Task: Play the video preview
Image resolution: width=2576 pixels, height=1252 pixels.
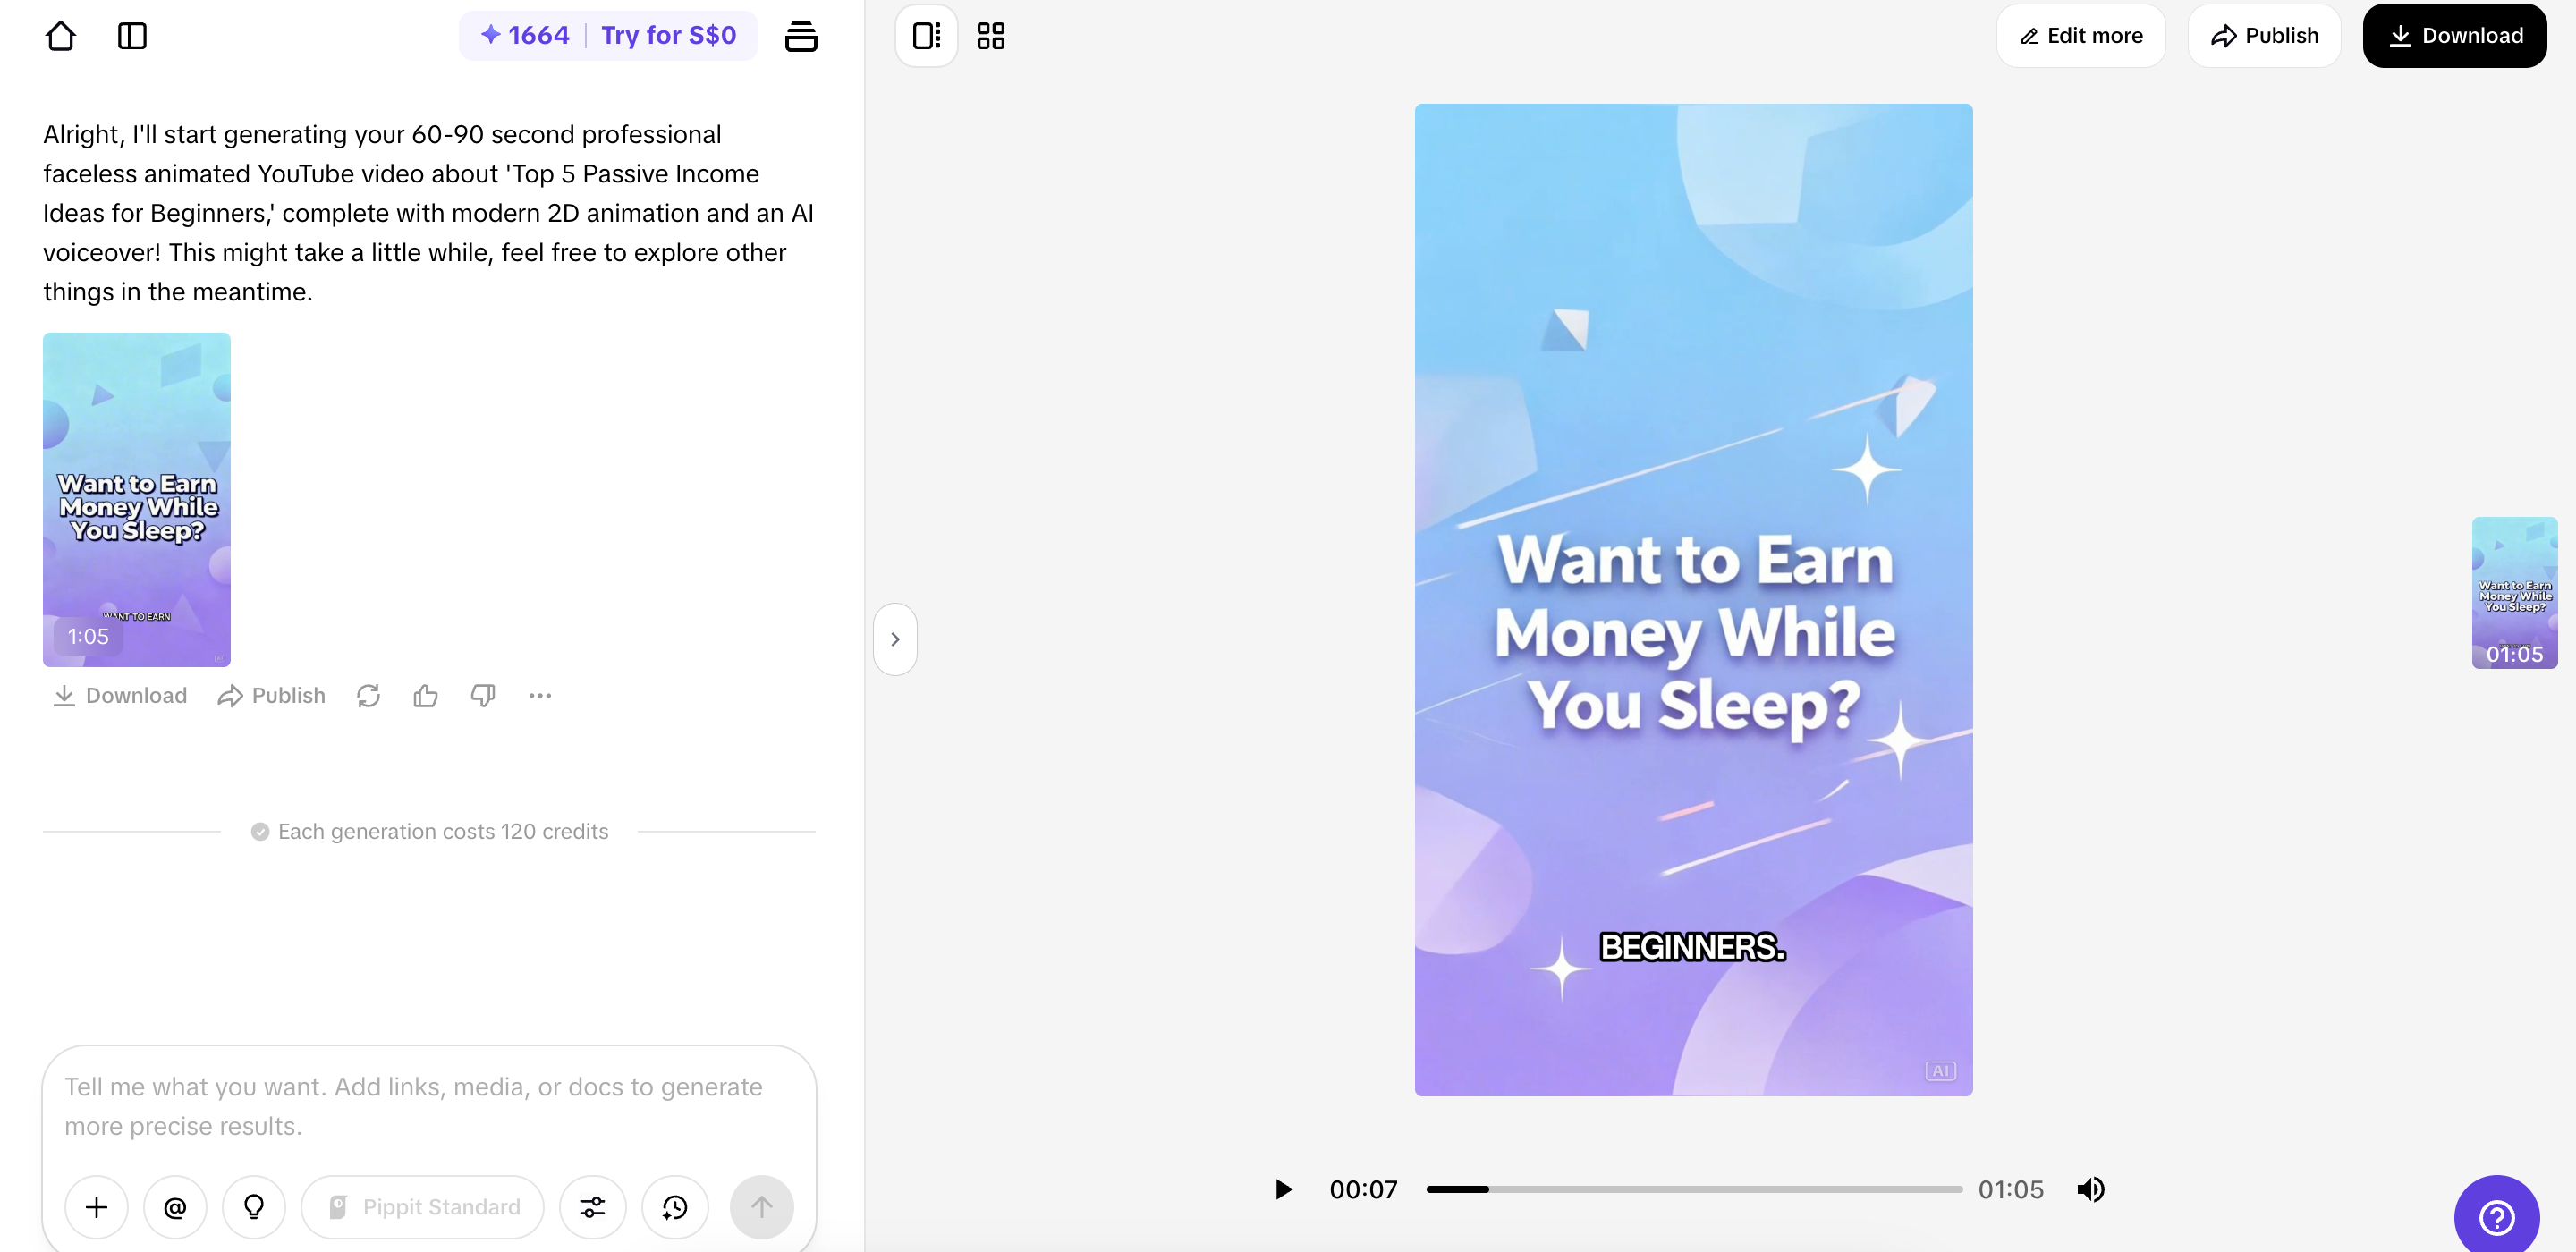Action: tap(1283, 1189)
